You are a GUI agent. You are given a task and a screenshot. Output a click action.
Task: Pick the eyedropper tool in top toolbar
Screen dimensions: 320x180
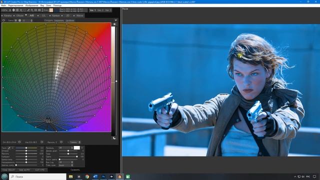click(x=28, y=10)
